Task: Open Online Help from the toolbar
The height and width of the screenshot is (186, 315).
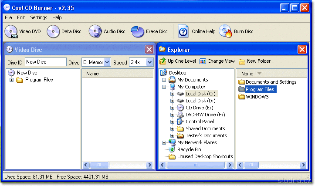Action: pyautogui.click(x=183, y=31)
